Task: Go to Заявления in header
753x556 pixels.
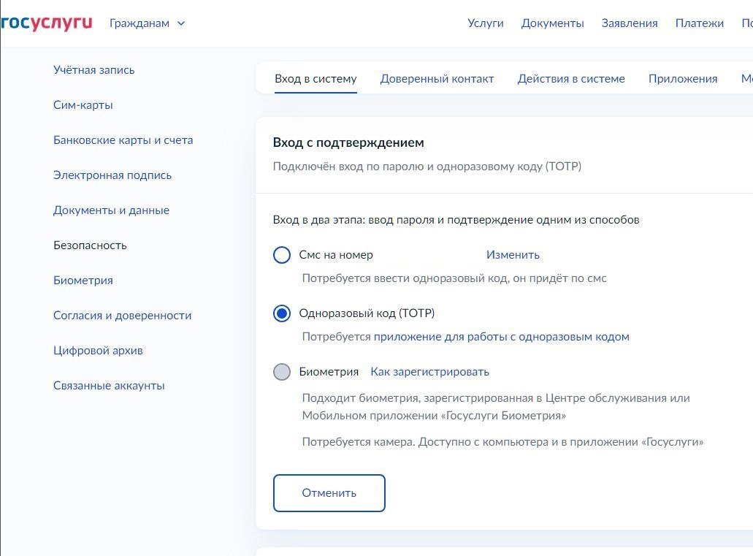Action: point(630,23)
